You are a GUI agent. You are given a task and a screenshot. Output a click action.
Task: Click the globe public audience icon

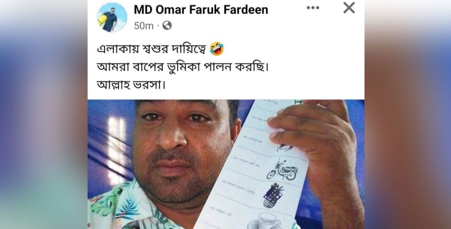(167, 25)
